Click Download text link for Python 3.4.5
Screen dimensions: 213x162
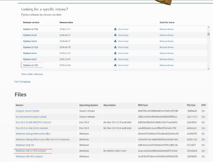click(123, 35)
